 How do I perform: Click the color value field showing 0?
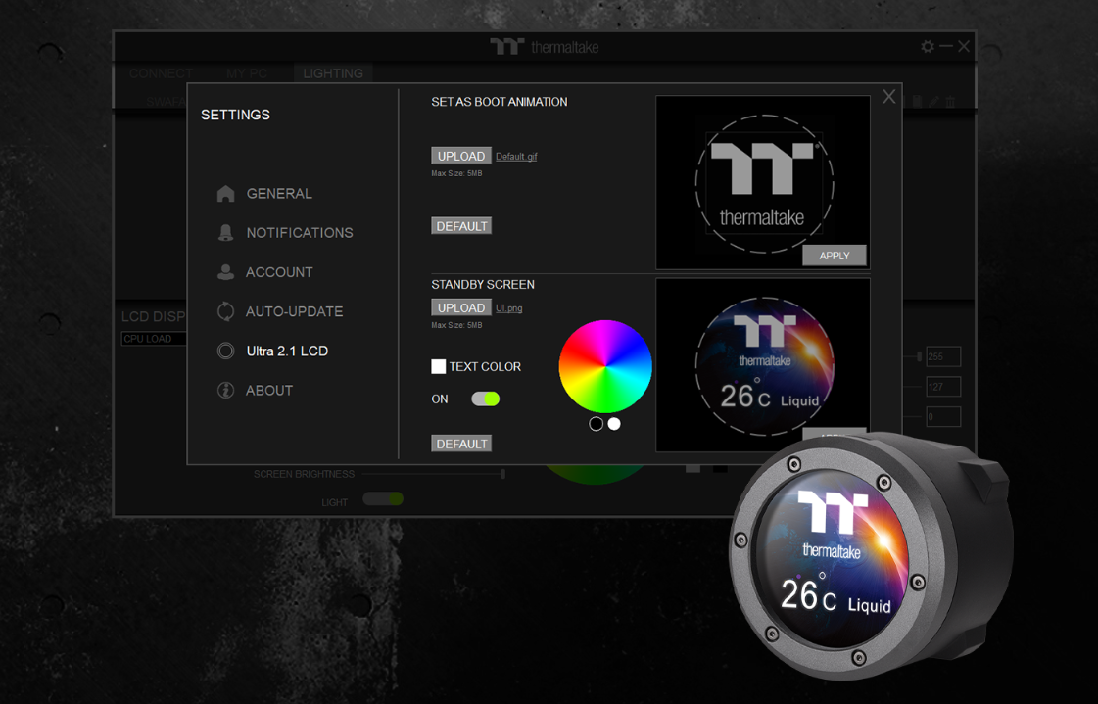point(943,416)
